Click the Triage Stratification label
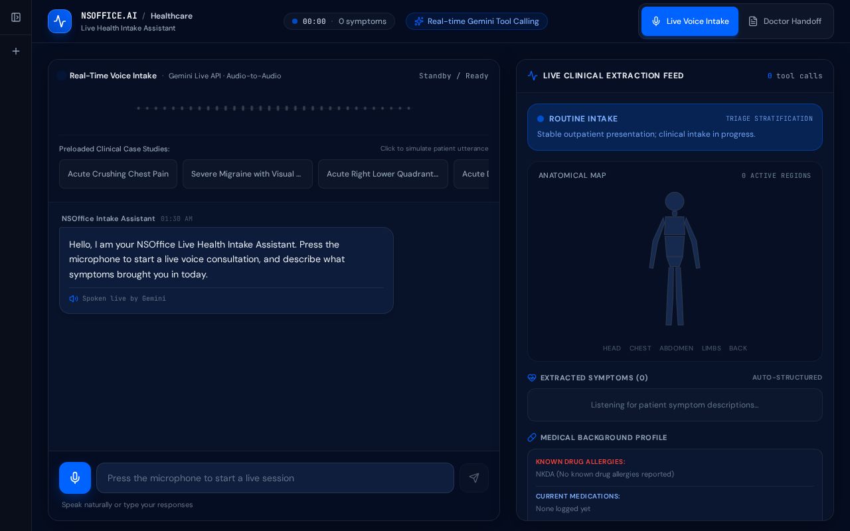The height and width of the screenshot is (531, 850). tap(769, 119)
